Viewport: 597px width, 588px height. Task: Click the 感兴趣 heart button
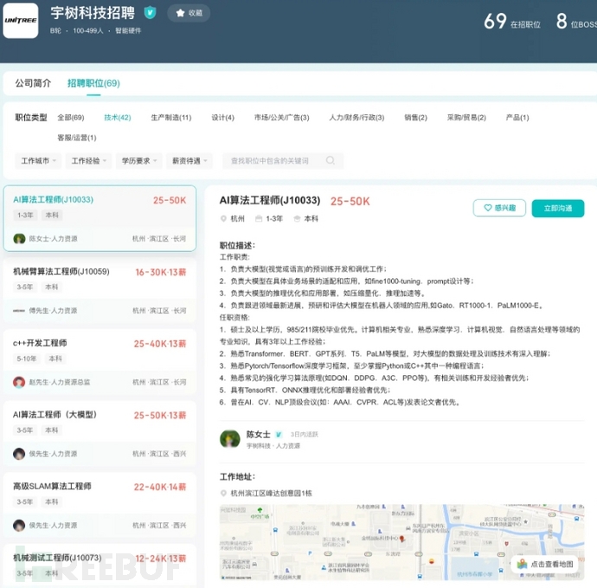(499, 208)
